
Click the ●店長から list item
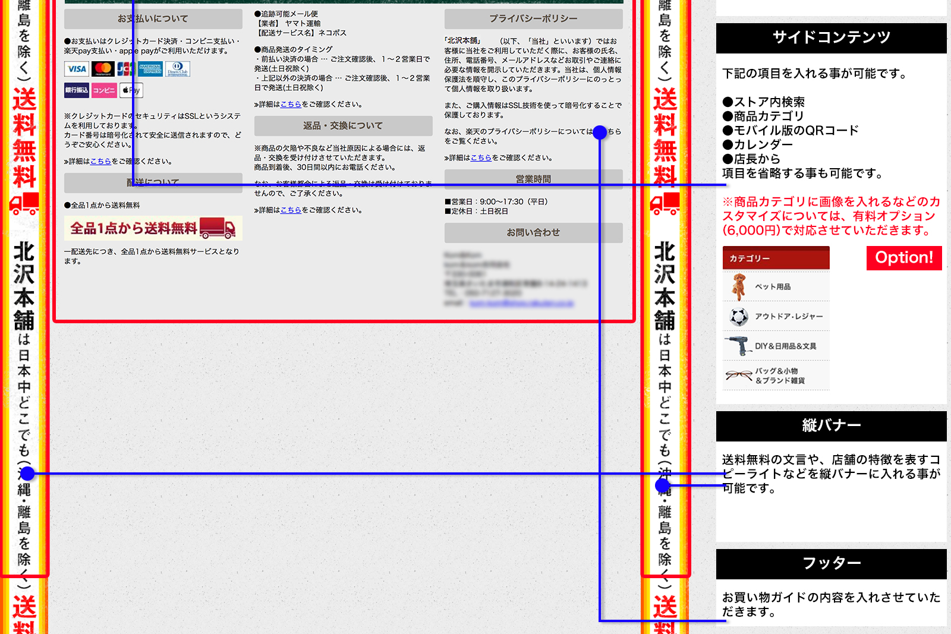coord(751,159)
